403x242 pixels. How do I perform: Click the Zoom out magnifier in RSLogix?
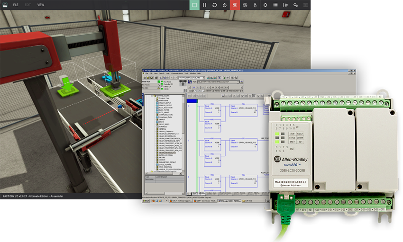236,78
